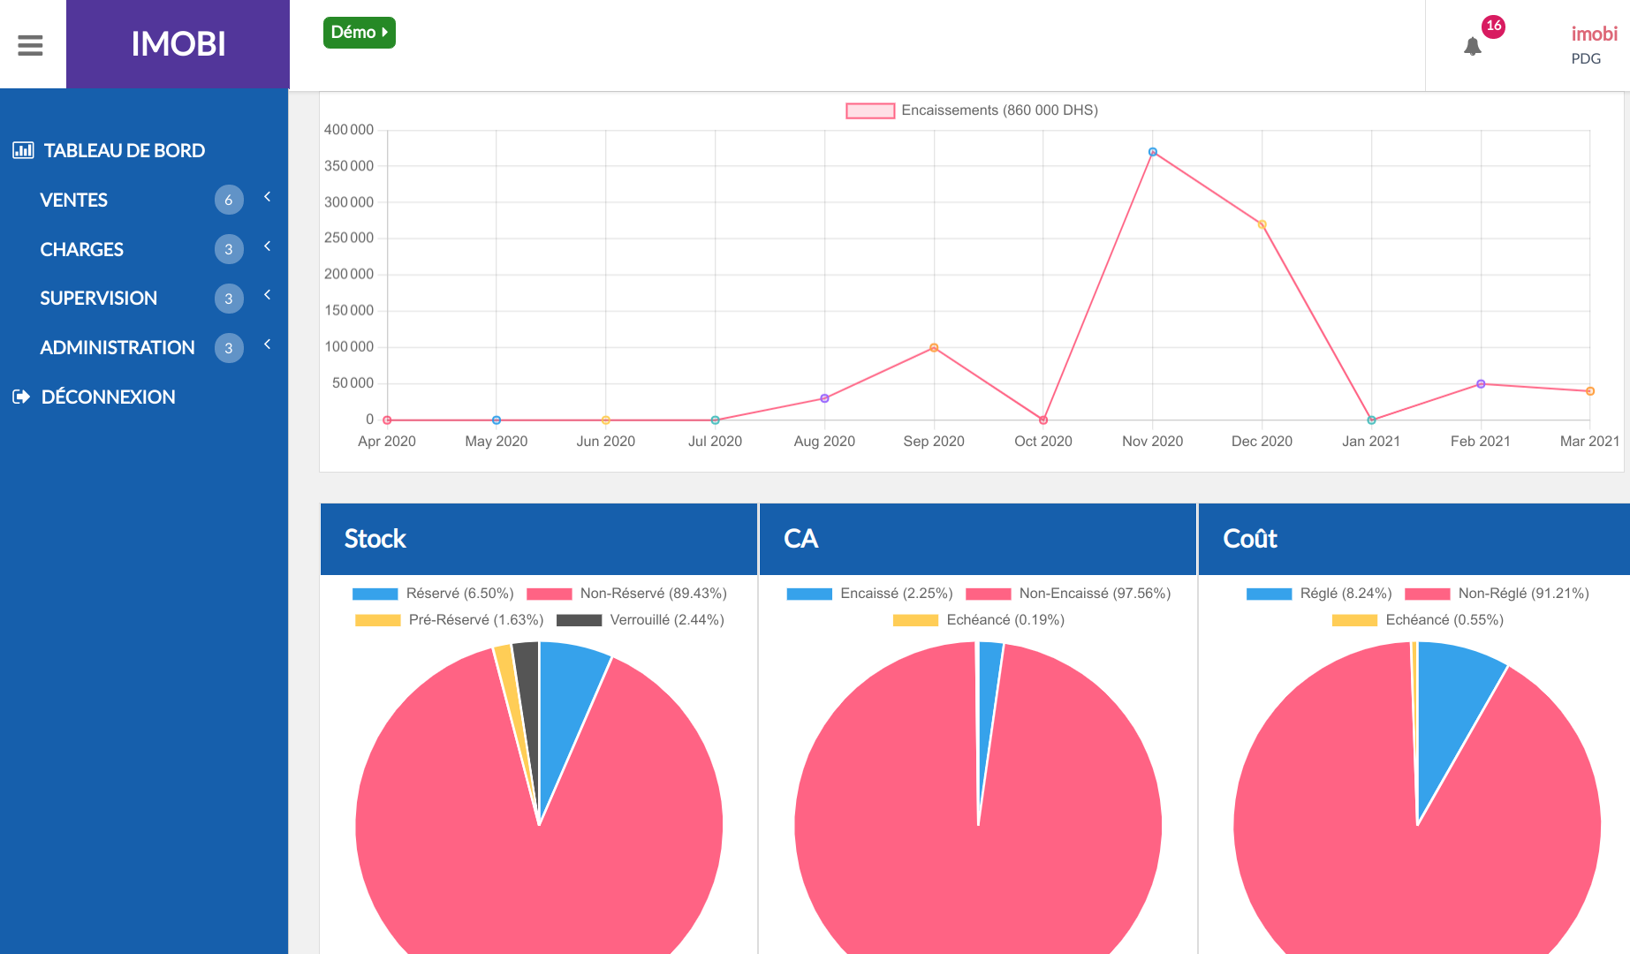
Task: Toggle Echéancé legend in CA chart
Action: (x=978, y=620)
